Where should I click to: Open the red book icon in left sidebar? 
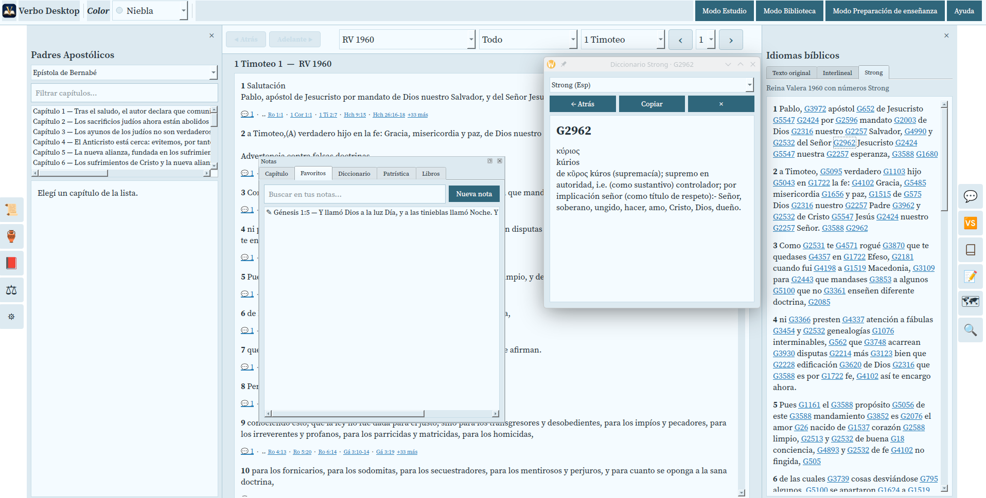pos(11,263)
